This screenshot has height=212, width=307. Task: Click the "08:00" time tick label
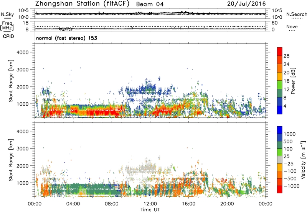(112, 204)
